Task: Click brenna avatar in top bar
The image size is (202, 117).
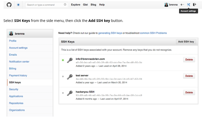Action: point(166,5)
